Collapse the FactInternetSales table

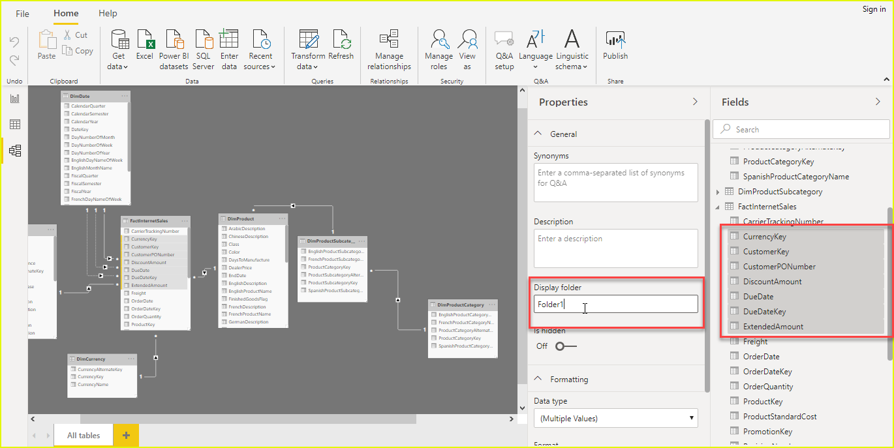pyautogui.click(x=718, y=207)
